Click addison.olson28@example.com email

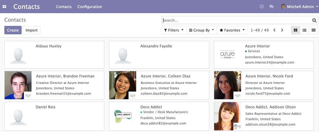click(271, 124)
